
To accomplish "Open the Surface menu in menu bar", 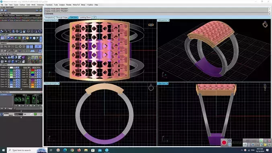I will (22, 5).
